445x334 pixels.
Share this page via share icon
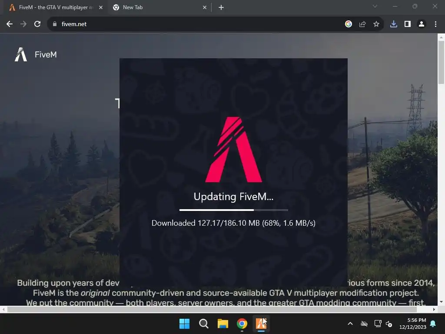click(x=362, y=24)
